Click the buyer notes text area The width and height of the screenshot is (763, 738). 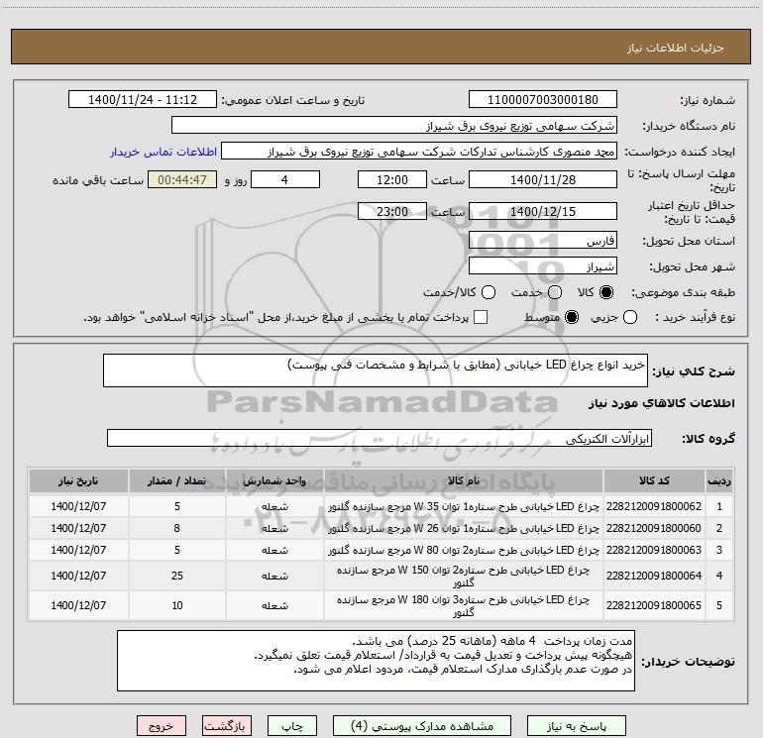tap(376, 661)
